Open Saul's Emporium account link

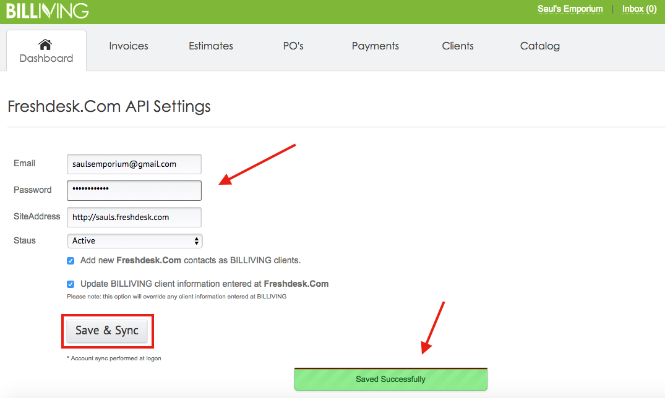click(570, 9)
